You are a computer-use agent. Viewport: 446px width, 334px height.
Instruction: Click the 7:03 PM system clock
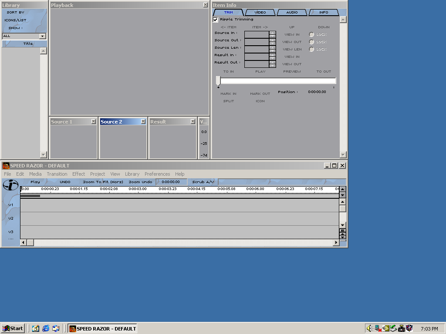429,329
